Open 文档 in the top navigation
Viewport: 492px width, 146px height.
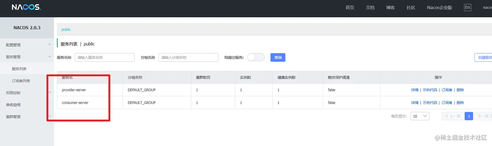pyautogui.click(x=370, y=7)
